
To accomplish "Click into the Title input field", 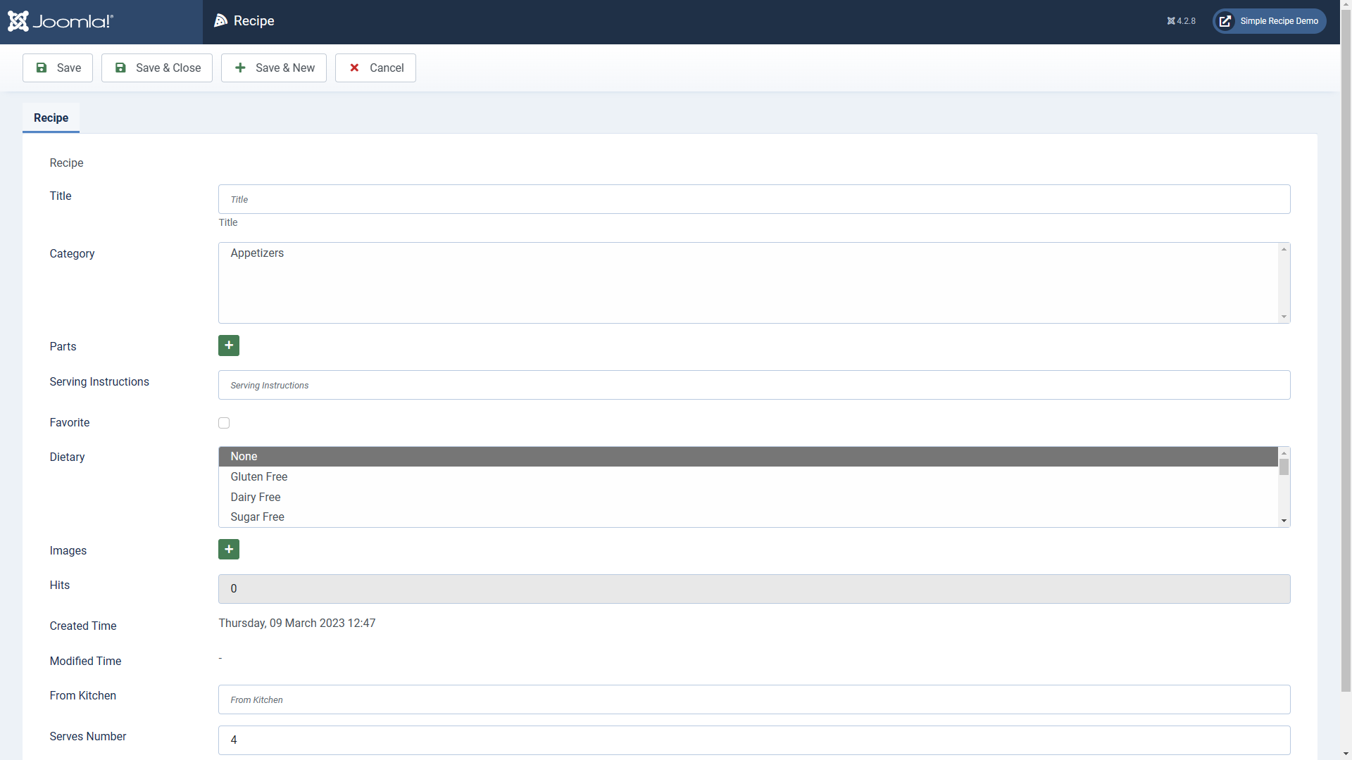I will click(753, 200).
